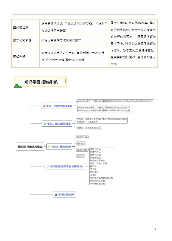Screen dimensions: 172x241
Task: Select the list item 直接代入法
Action: [95, 149]
